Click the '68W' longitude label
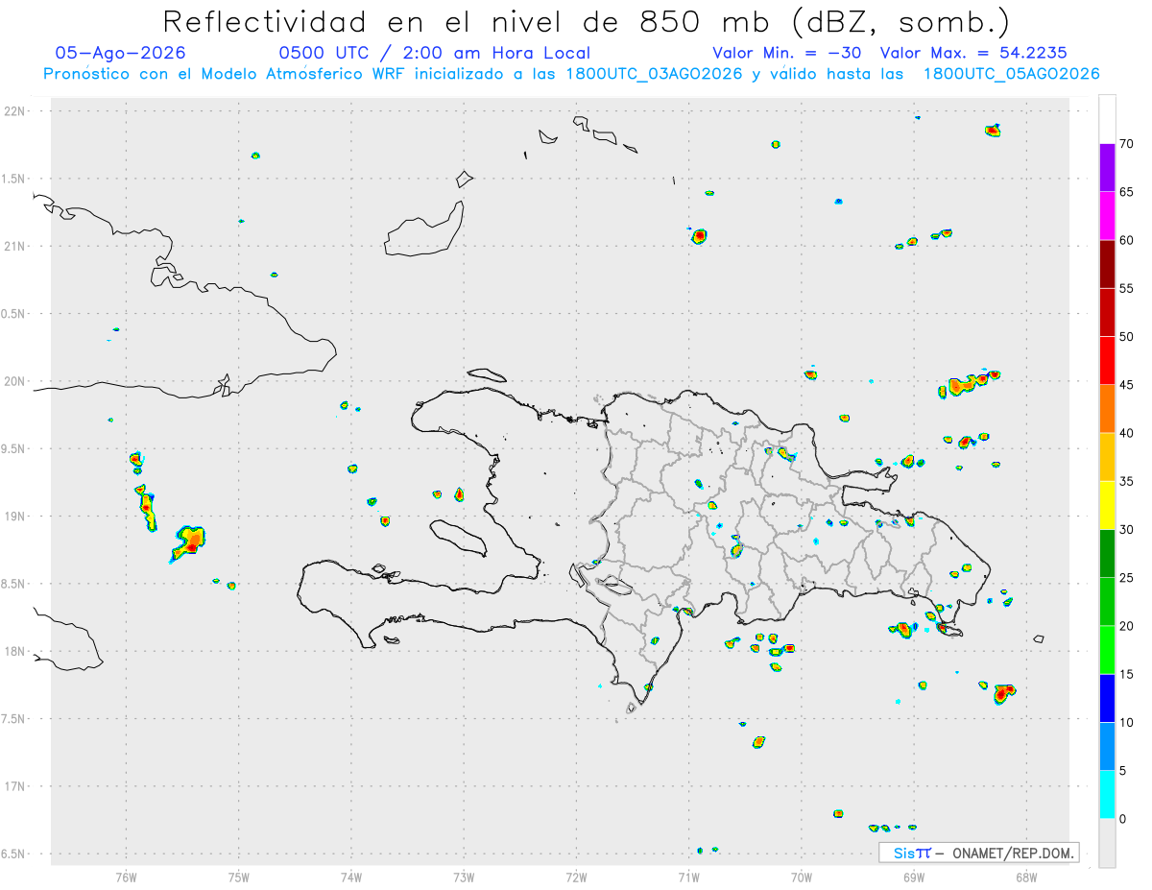Image resolution: width=1152 pixels, height=890 pixels. tap(1026, 877)
